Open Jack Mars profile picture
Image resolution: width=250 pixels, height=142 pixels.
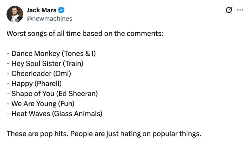pos(15,14)
